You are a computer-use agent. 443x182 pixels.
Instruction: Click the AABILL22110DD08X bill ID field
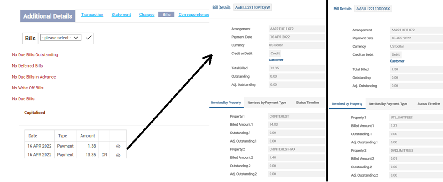pyautogui.click(x=373, y=9)
